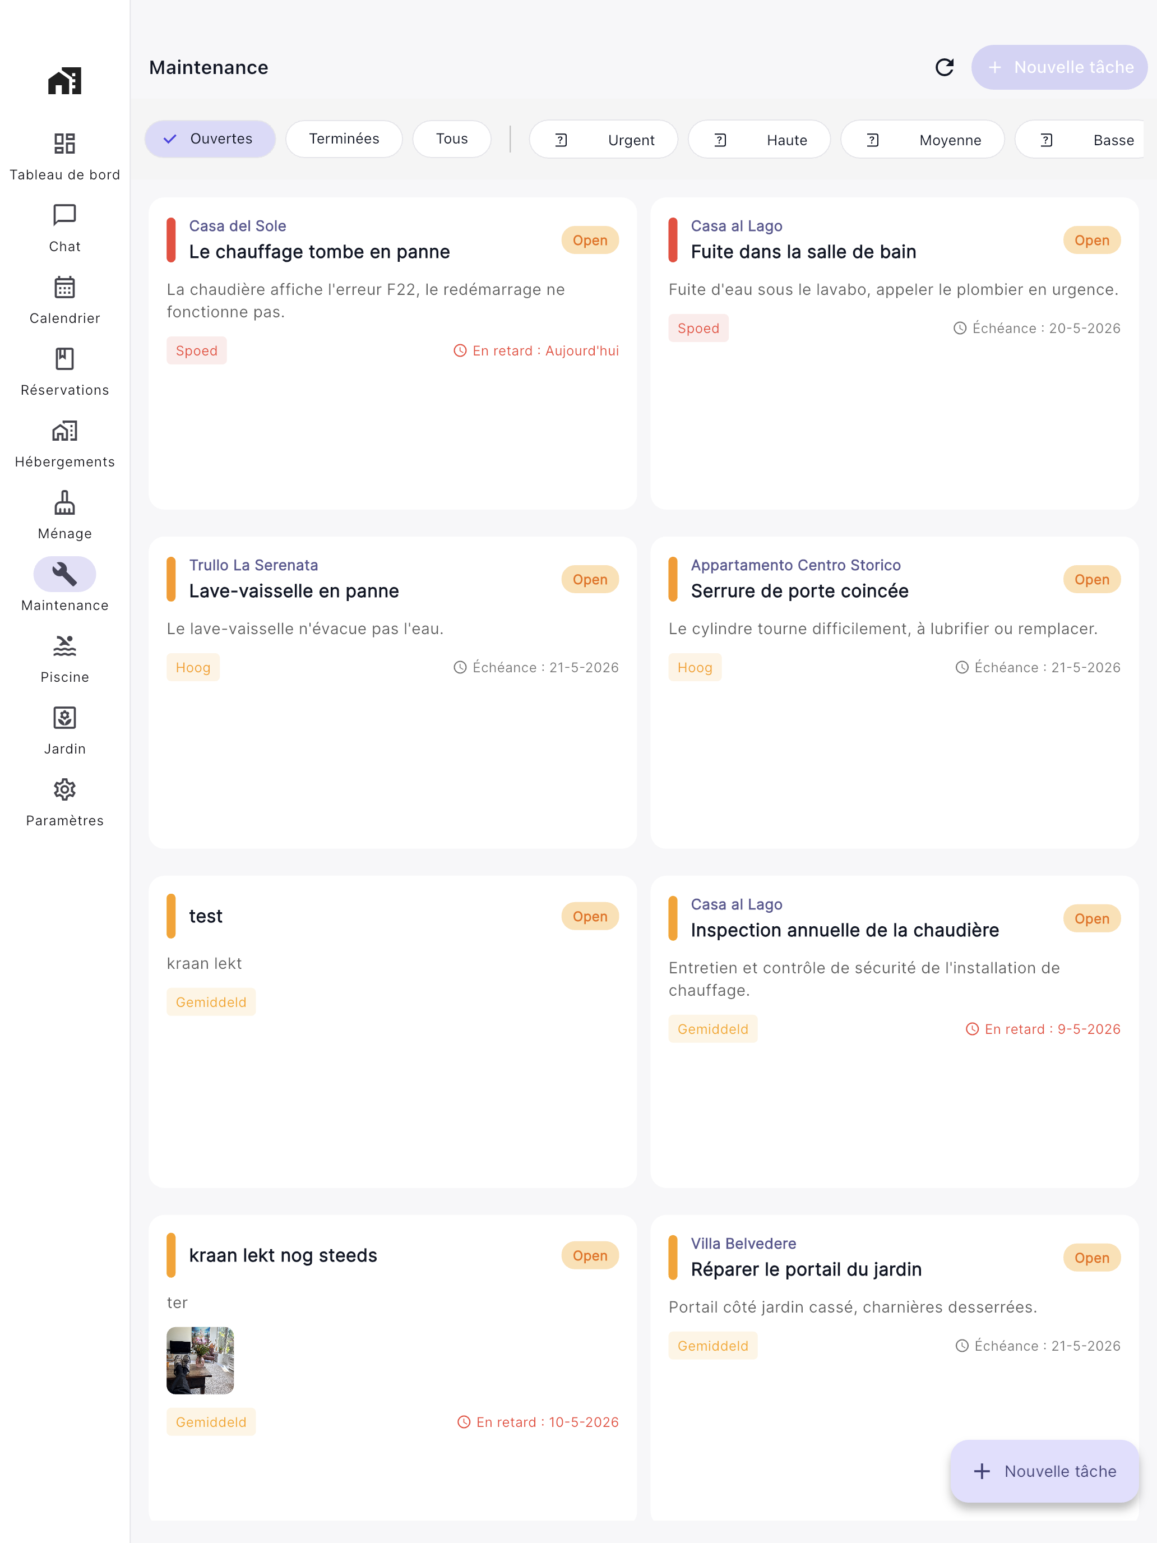
Task: Open Paramètres gear icon
Action: click(64, 789)
